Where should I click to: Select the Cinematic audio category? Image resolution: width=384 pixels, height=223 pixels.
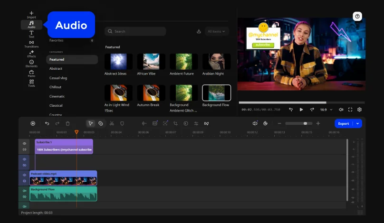[57, 96]
